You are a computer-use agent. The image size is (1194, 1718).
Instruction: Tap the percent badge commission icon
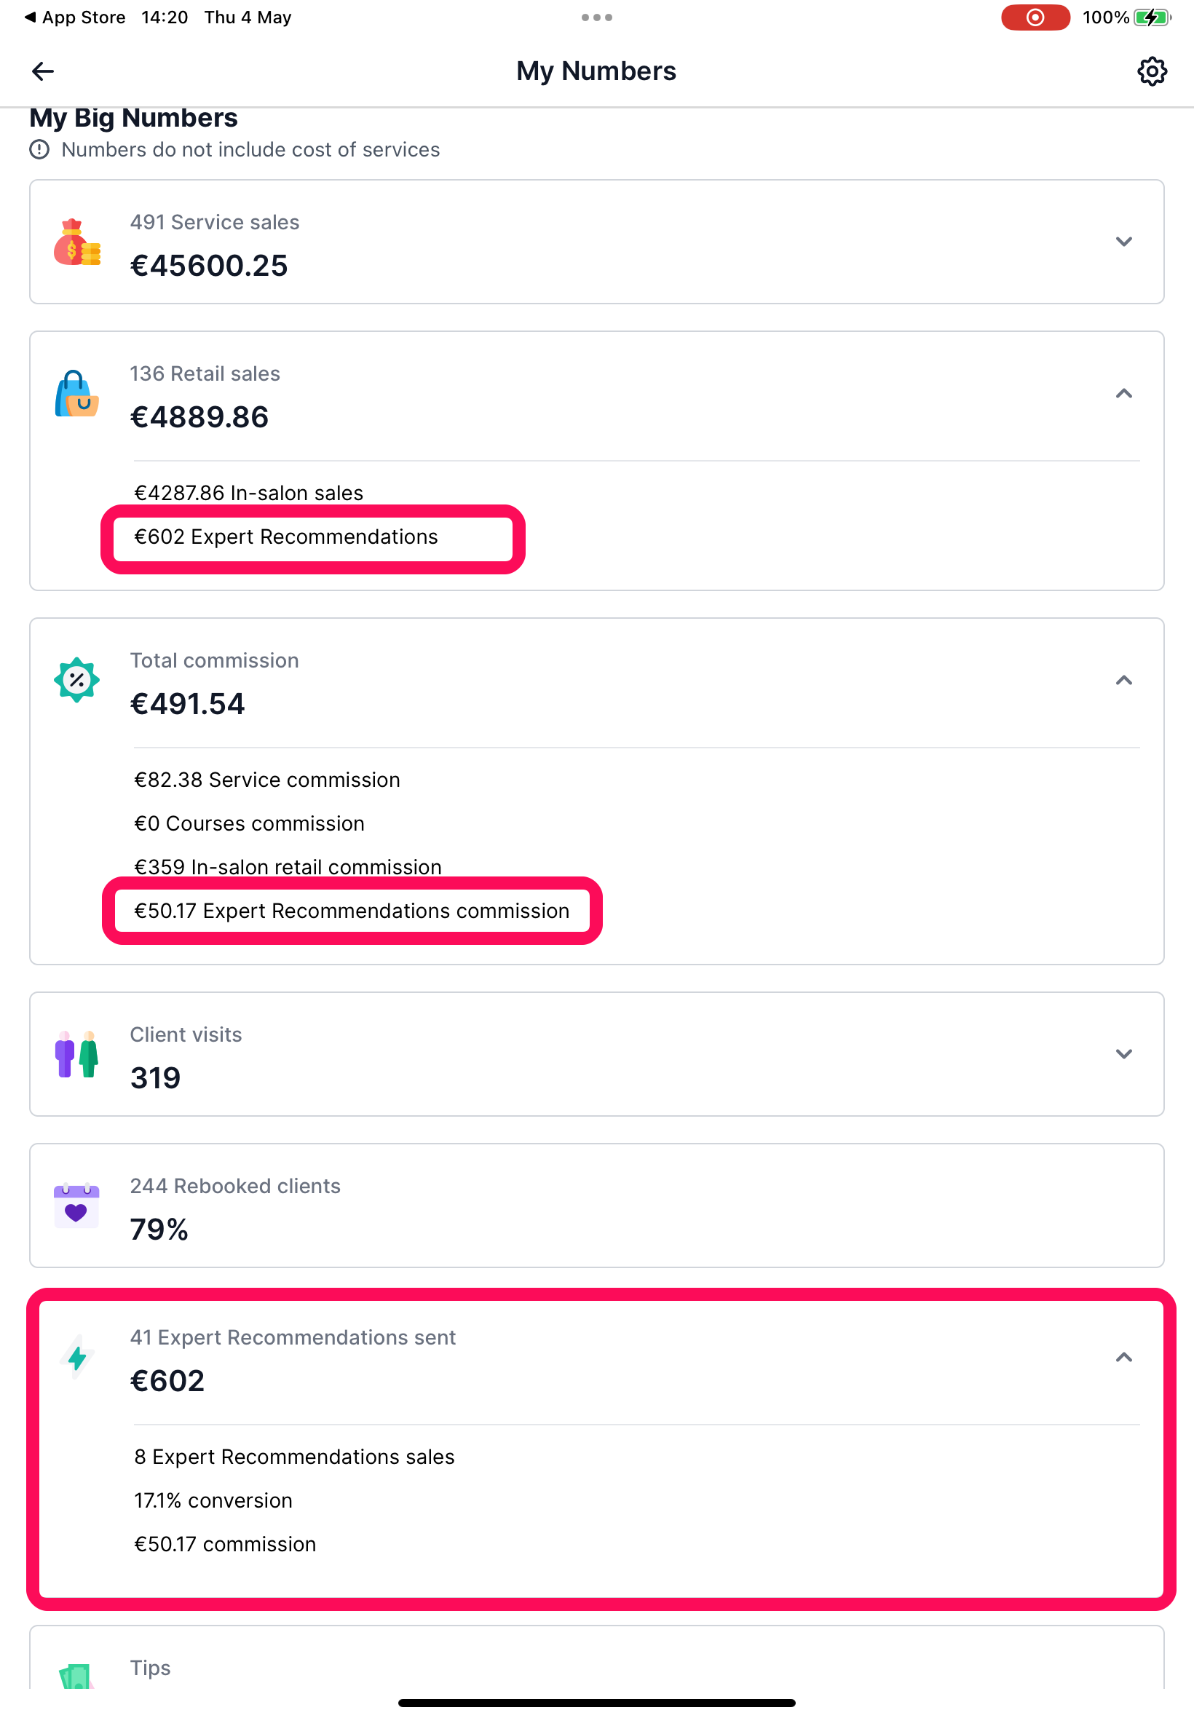point(76,680)
